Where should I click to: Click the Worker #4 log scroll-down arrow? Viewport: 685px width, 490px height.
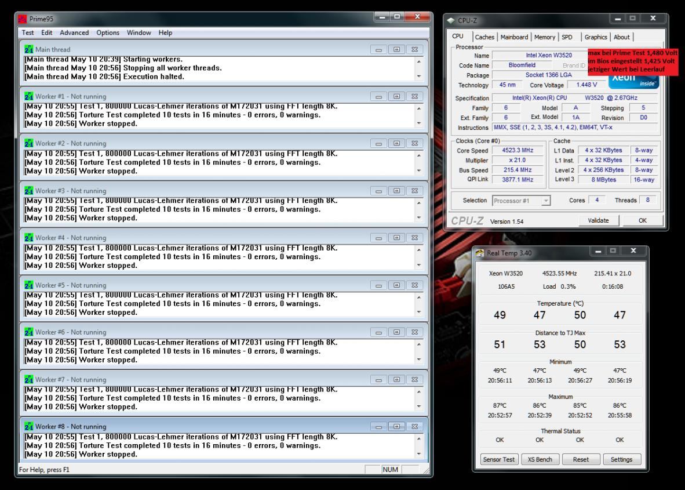tap(419, 265)
